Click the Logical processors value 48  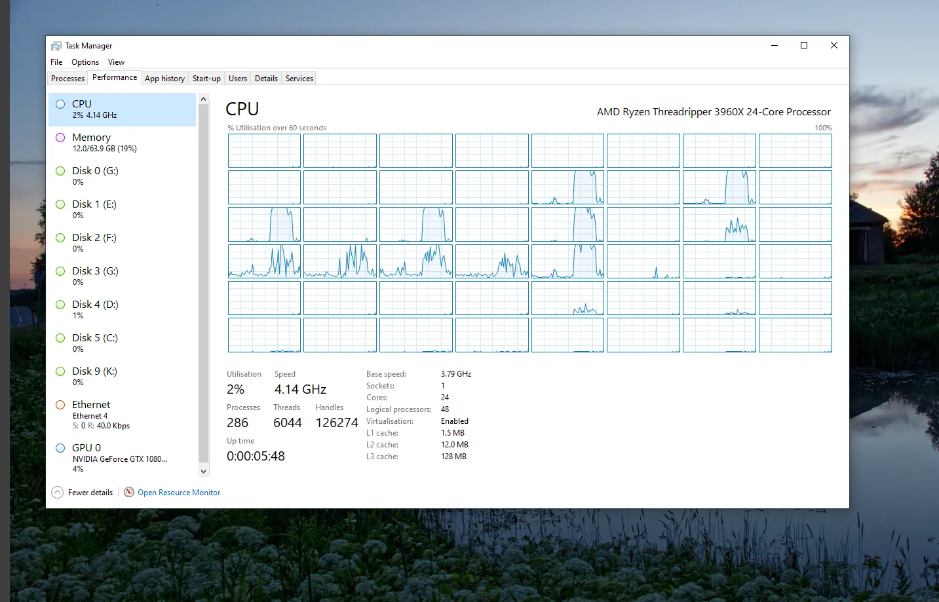(x=445, y=409)
